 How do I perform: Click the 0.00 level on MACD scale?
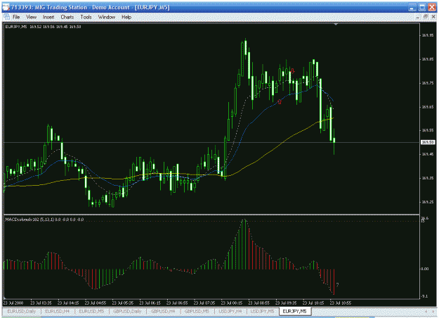(x=425, y=269)
